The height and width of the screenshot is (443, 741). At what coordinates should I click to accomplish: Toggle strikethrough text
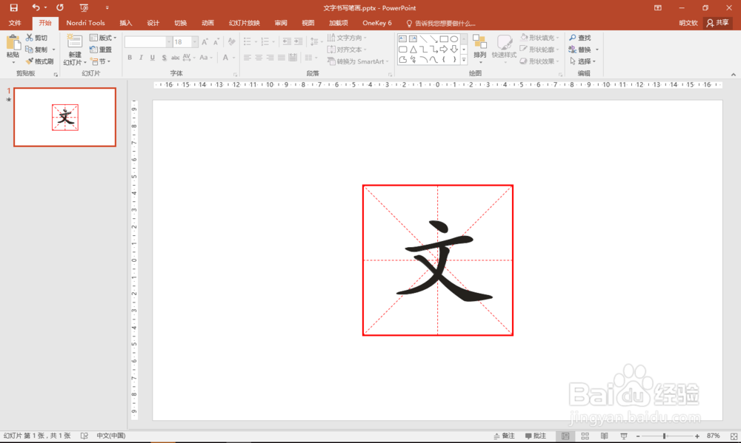click(176, 58)
